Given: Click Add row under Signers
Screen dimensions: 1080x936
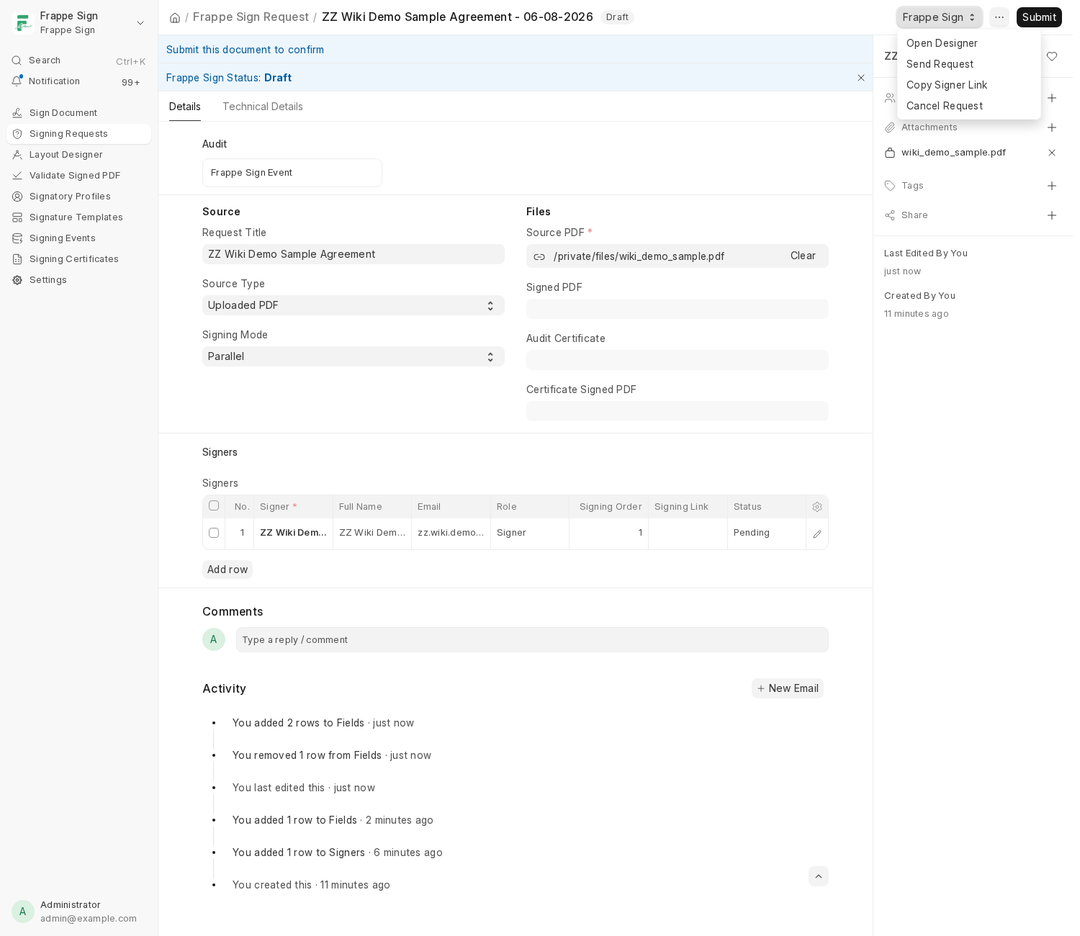Looking at the screenshot, I should pyautogui.click(x=228, y=570).
